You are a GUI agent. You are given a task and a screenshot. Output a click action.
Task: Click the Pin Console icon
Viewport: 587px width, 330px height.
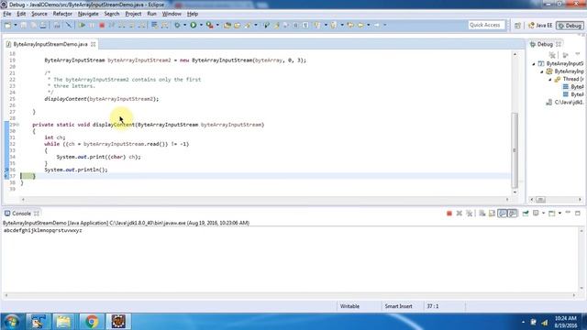526,214
